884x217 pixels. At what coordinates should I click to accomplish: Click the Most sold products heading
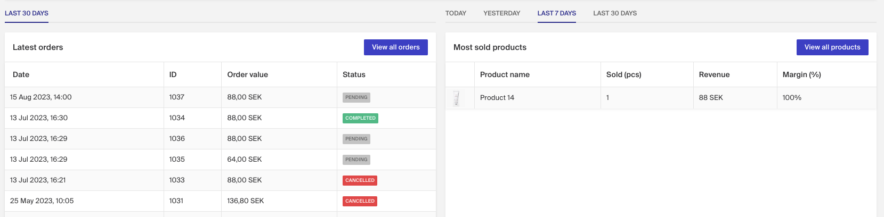pos(490,47)
